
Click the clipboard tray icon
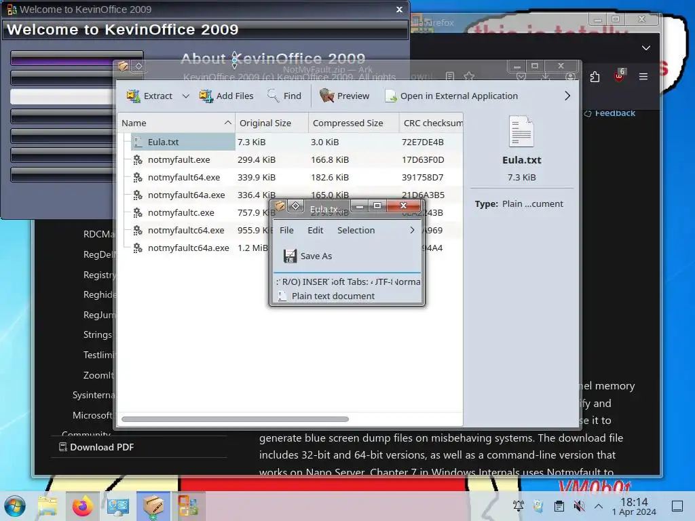point(559,506)
